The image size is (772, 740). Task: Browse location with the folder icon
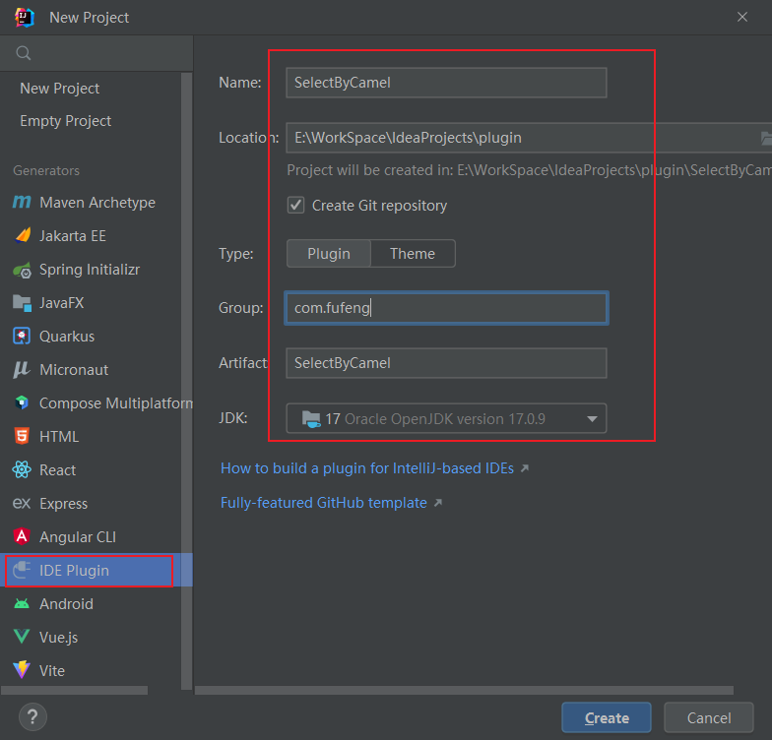(x=766, y=138)
